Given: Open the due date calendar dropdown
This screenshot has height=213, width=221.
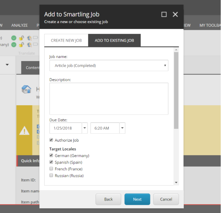Looking at the screenshot, I should tap(85, 128).
